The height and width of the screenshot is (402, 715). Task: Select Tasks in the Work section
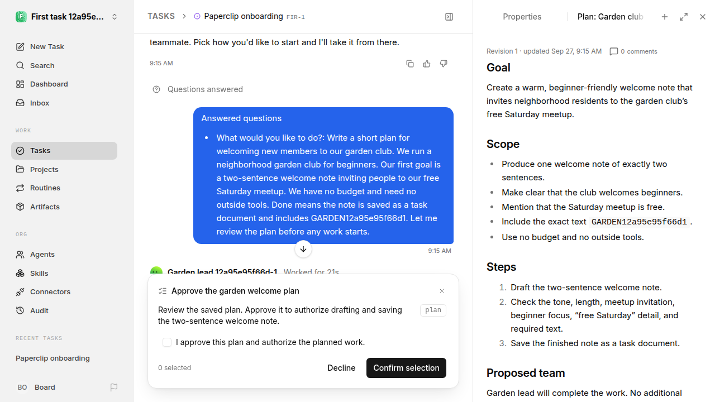64,151
